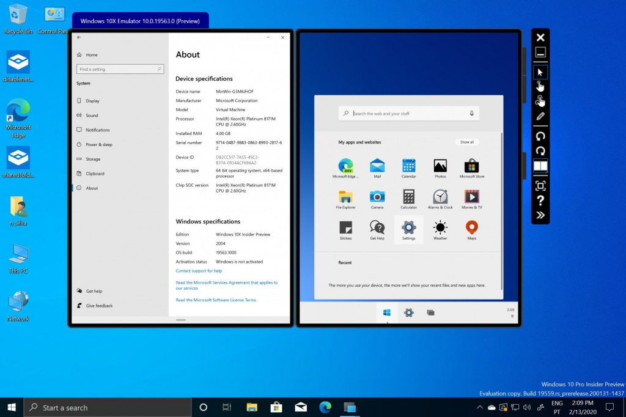Expand the emulator toolbar with the chevron
Image resolution: width=626 pixels, height=417 pixels.
click(540, 215)
